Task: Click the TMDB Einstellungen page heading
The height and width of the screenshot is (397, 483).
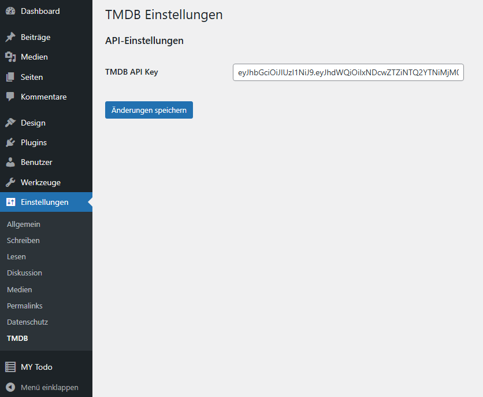Action: (164, 15)
